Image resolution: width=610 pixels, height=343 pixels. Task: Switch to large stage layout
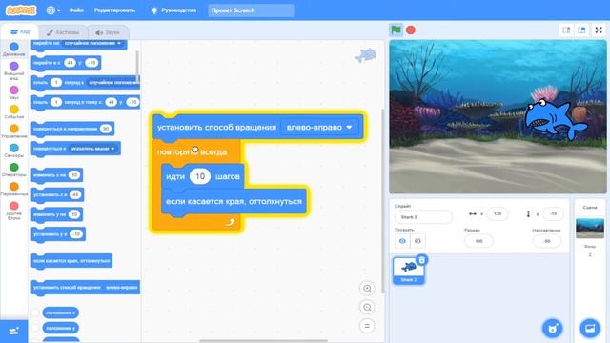[x=581, y=30]
